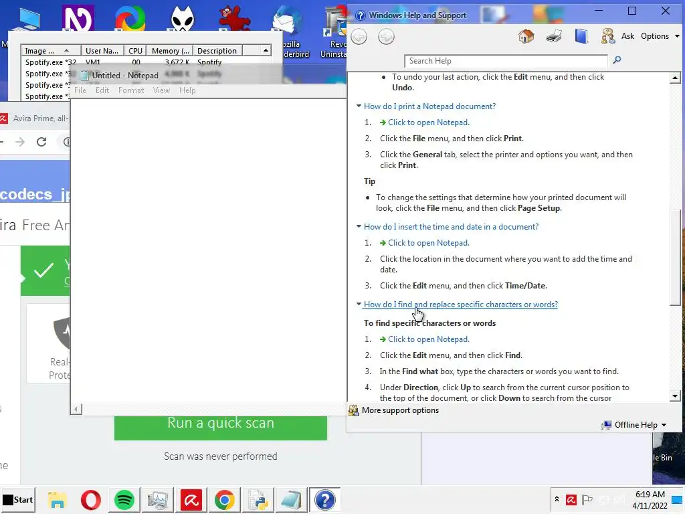This screenshot has height=514, width=685.
Task: Open the Notepad View menu
Action: 161,90
